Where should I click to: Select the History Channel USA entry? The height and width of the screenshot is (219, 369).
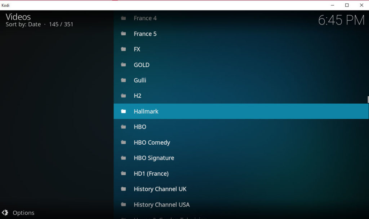161,204
